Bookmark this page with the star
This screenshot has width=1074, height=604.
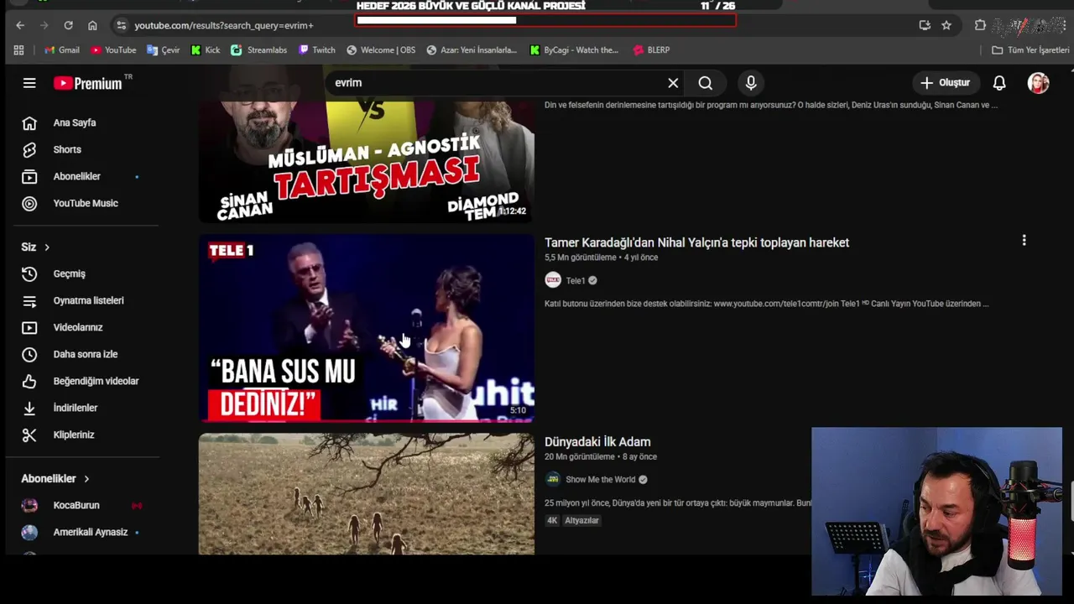[946, 25]
